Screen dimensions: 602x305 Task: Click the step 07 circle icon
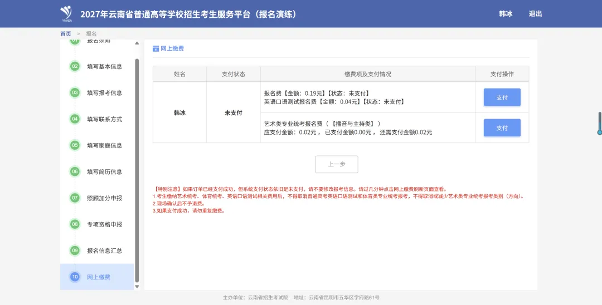[x=75, y=198]
